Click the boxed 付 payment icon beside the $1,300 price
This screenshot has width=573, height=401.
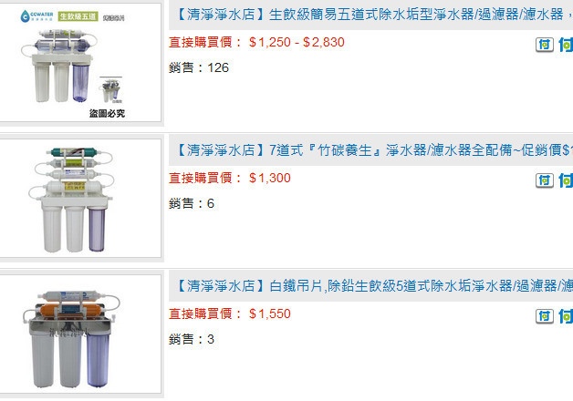point(545,180)
